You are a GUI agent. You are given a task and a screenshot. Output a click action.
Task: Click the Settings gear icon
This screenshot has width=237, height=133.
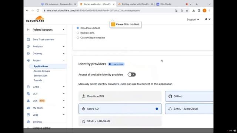pos(28,122)
